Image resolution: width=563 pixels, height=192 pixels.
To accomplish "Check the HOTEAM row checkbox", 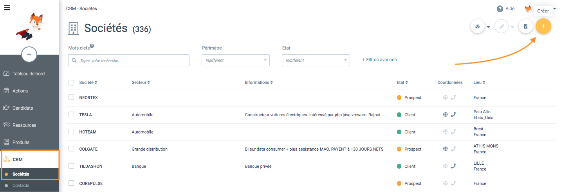I will pos(71,132).
